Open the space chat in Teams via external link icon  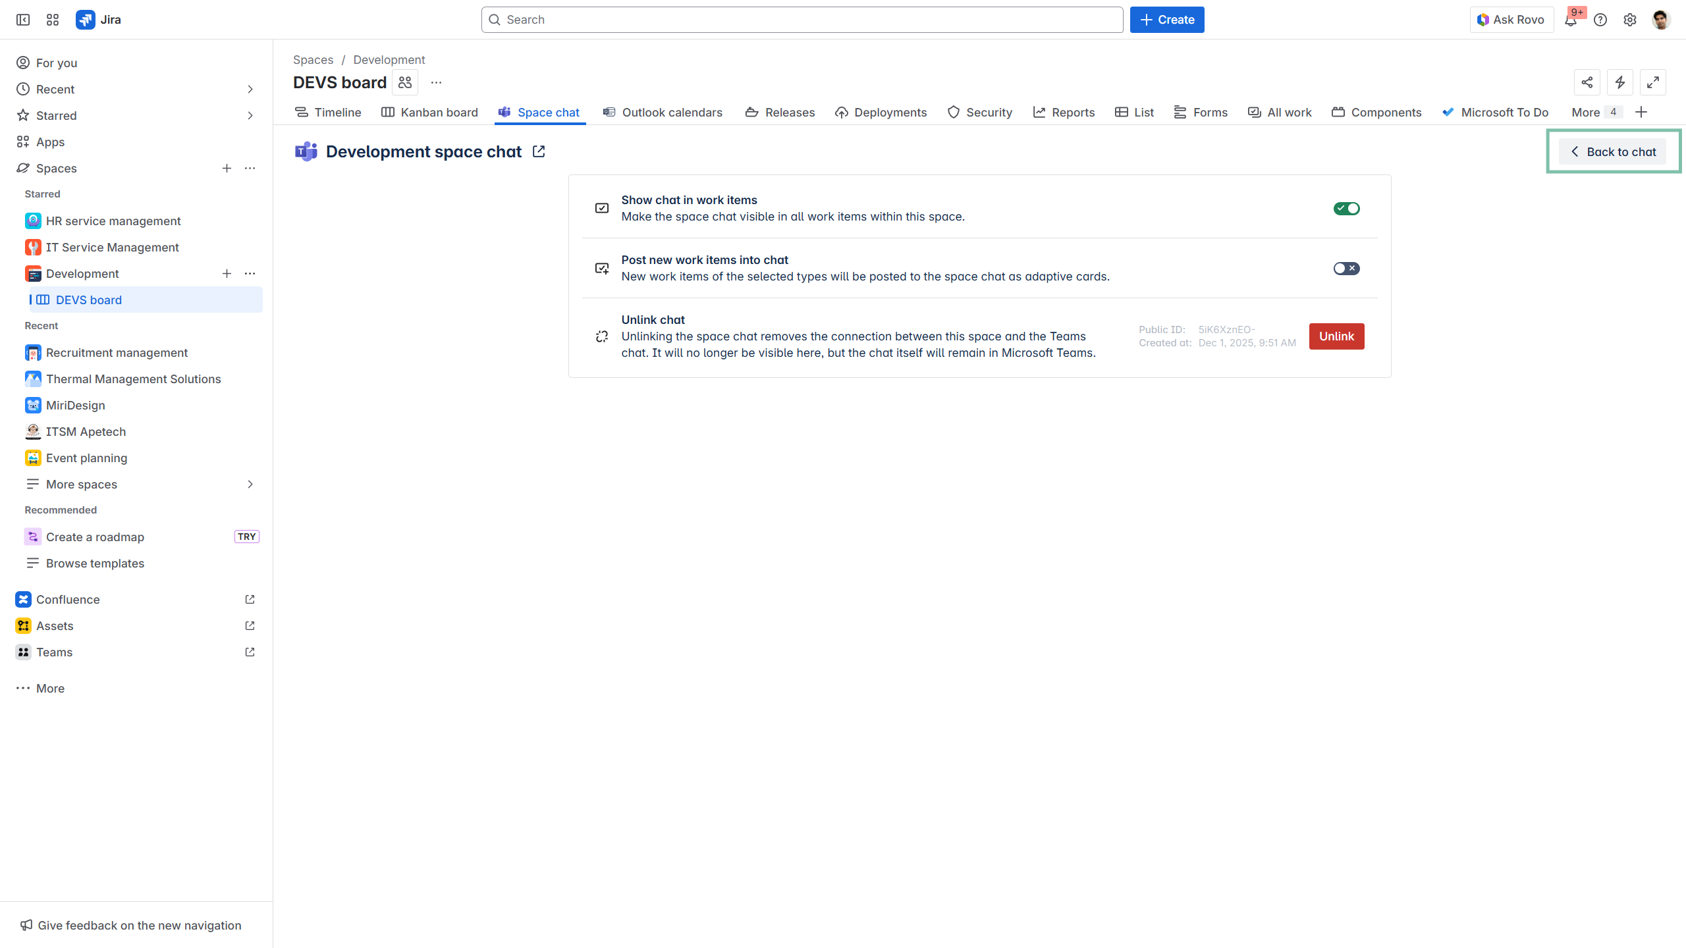coord(539,151)
